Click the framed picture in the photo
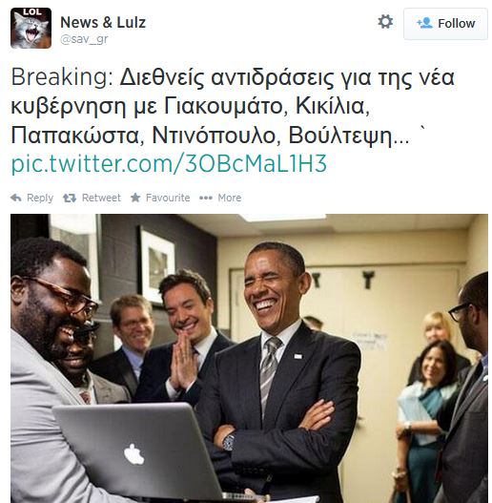This screenshot has width=492, height=503. pyautogui.click(x=157, y=264)
